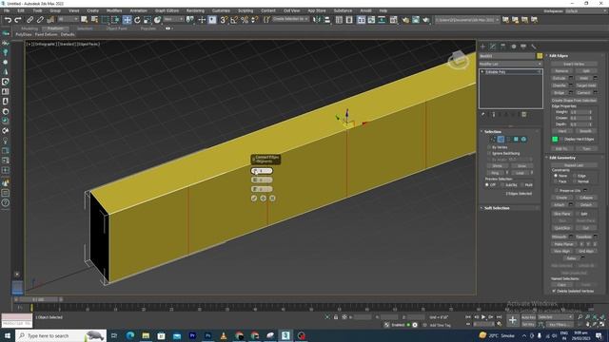Toggle Percent Snap icon
The image size is (609, 342).
tap(245, 20)
